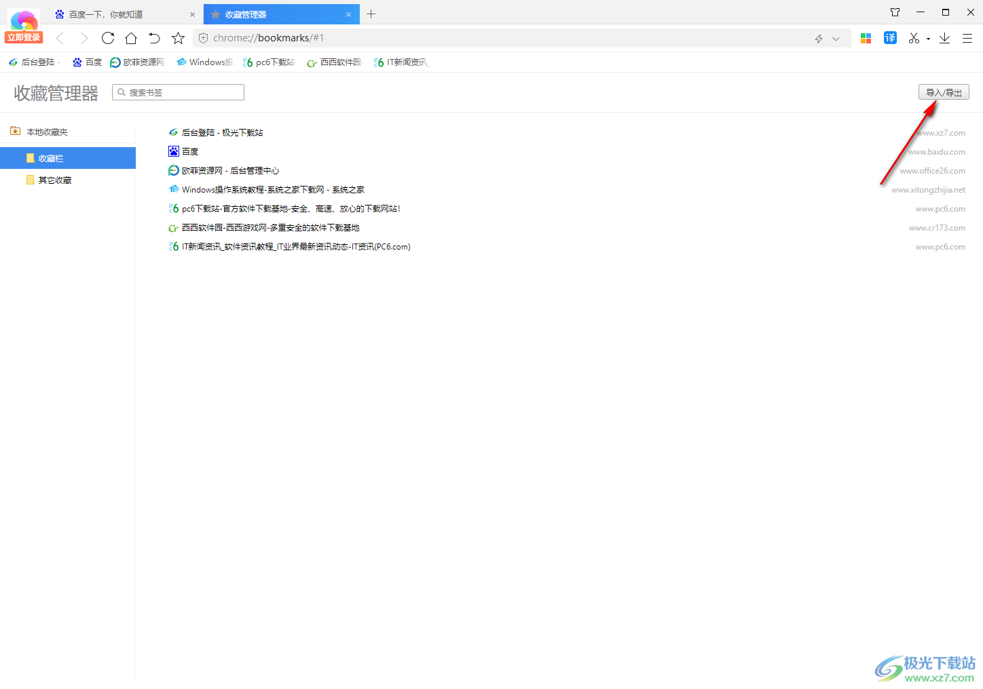
Task: Click the translate icon
Action: point(890,38)
